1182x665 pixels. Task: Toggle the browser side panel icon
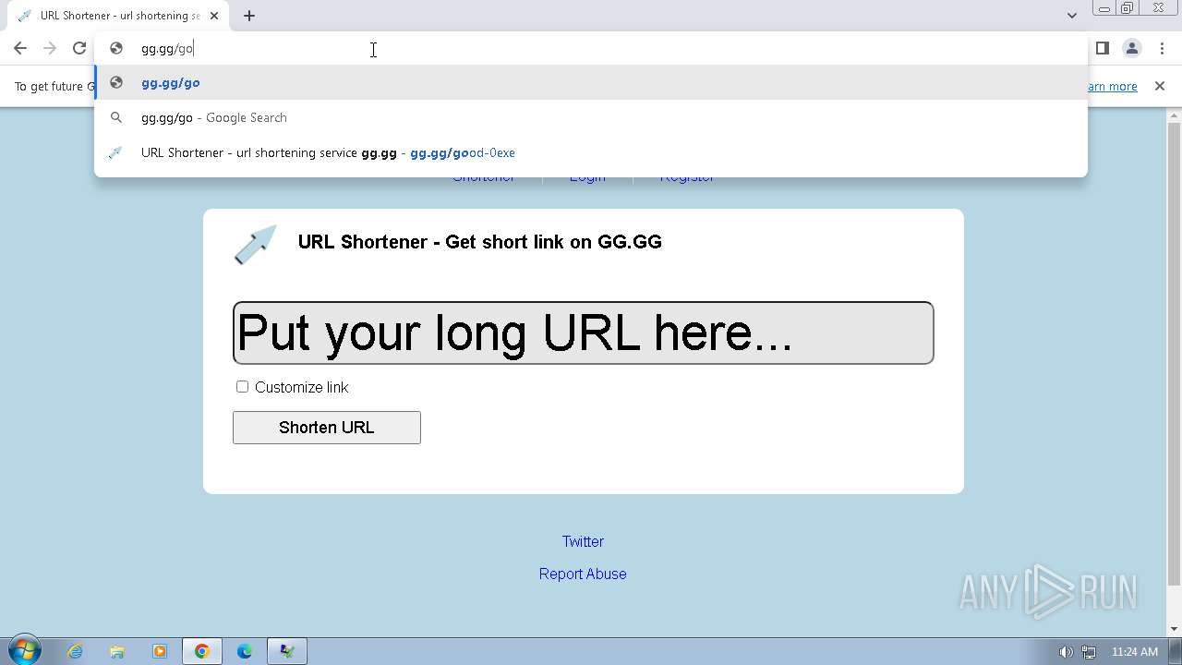coord(1103,48)
